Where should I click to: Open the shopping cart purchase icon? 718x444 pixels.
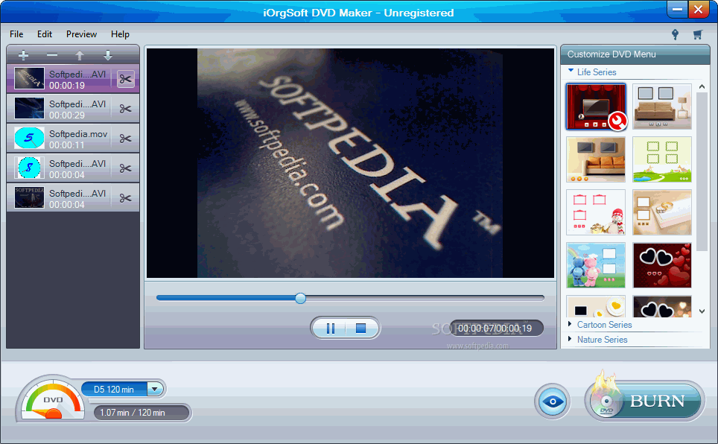(x=697, y=34)
